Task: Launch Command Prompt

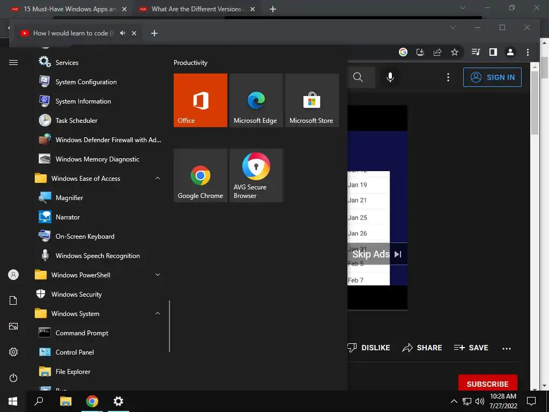Action: (x=100, y=333)
